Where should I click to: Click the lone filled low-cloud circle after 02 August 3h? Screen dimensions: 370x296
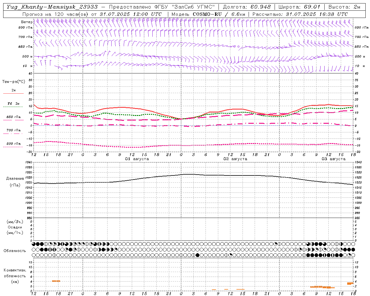[198, 255]
